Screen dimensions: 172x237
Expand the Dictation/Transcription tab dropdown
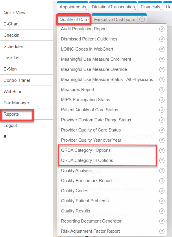click(x=113, y=7)
